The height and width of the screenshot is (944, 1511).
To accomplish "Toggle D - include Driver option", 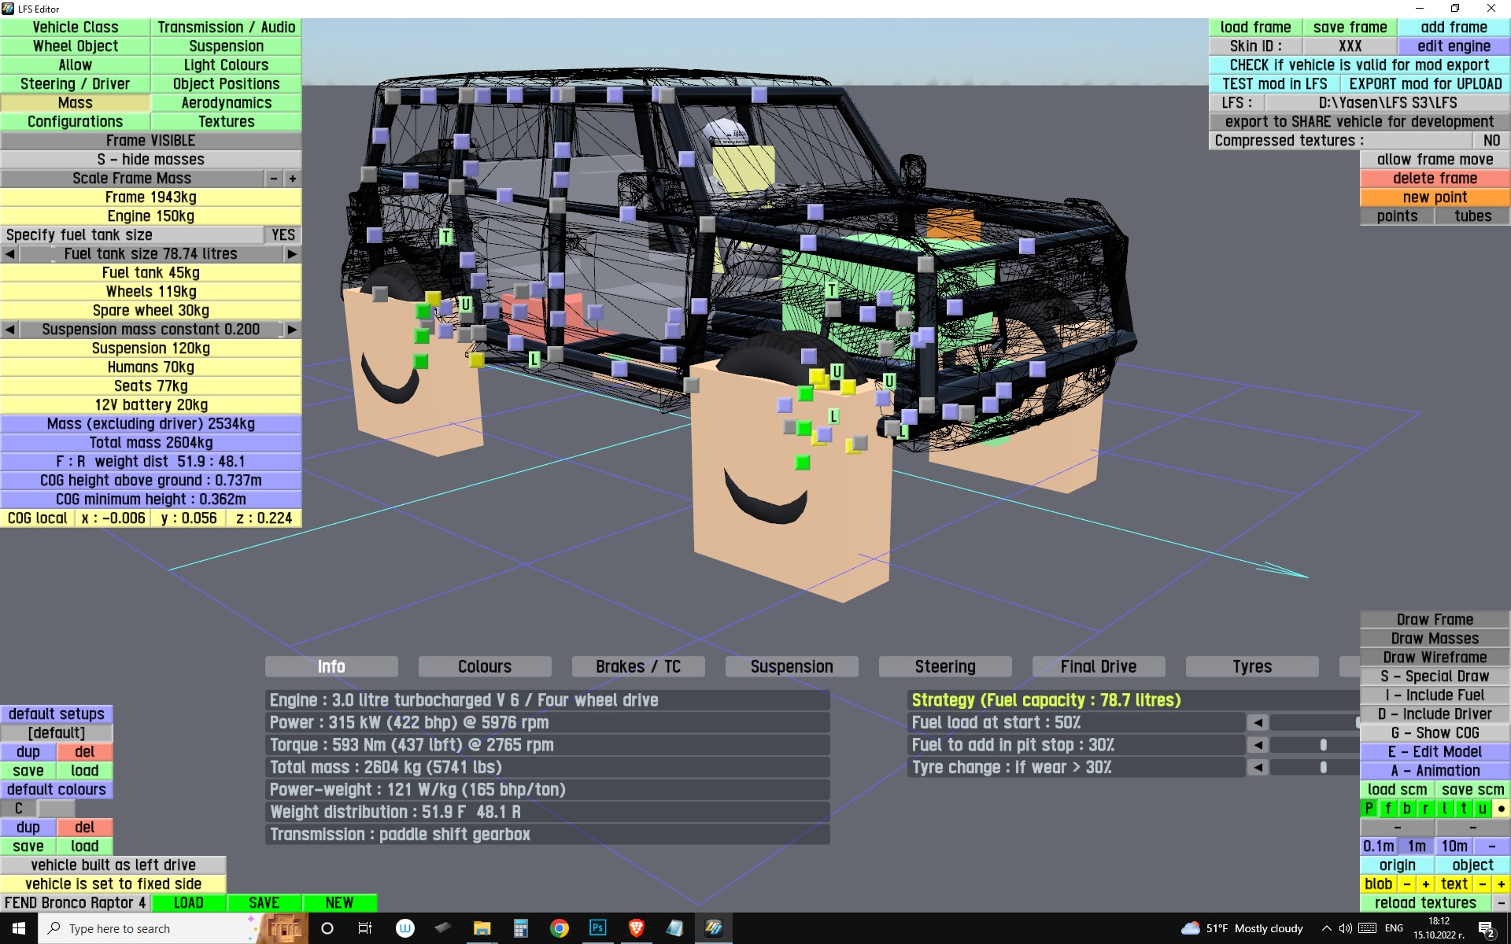I will [1435, 714].
